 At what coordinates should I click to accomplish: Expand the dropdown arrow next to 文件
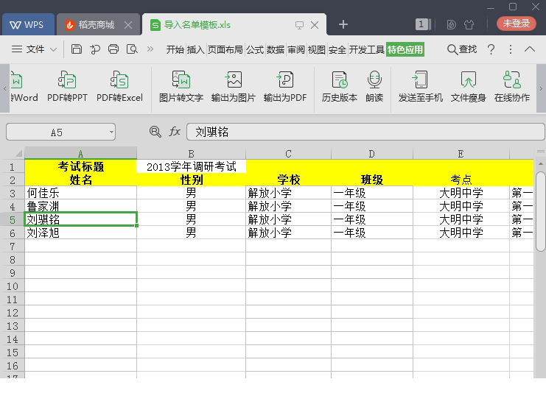[x=53, y=49]
